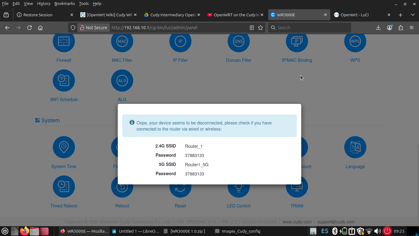The width and height of the screenshot is (419, 236).
Task: Open the Domain Filter icon
Action: click(x=239, y=41)
